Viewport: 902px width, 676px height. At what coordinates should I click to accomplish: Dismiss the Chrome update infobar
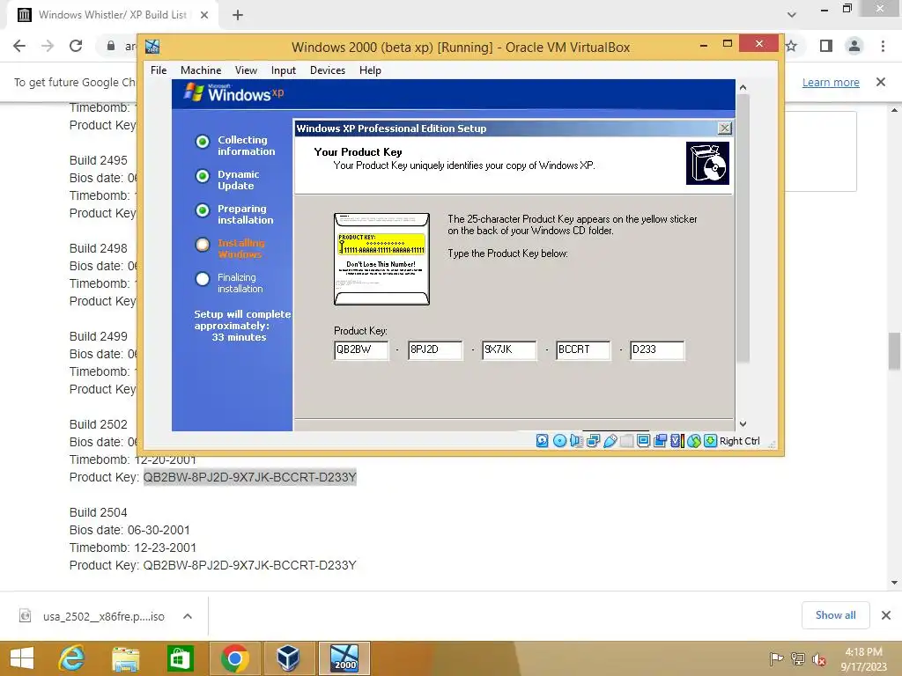881,82
